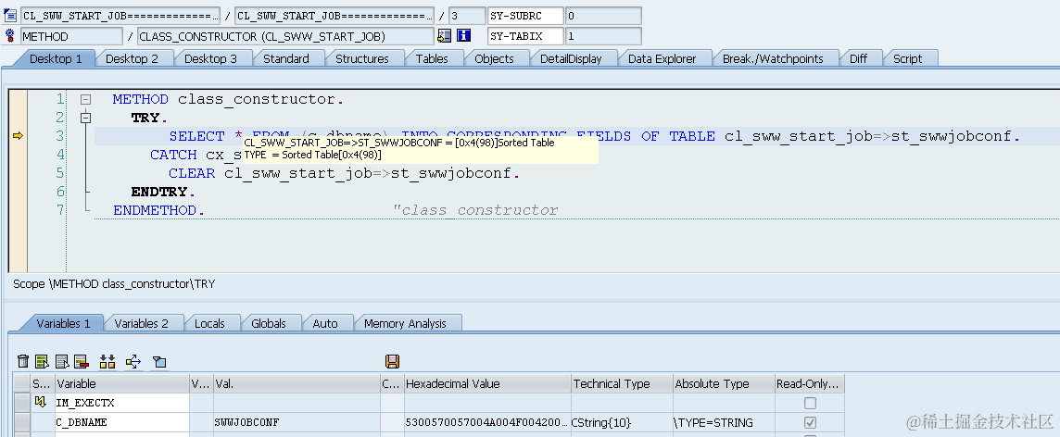1060x437 pixels.
Task: Select the Locals tab
Action: click(x=209, y=323)
